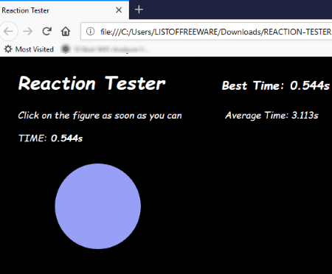Image resolution: width=332 pixels, height=274 pixels.
Task: Reload the Reaction Tester page
Action: [x=46, y=31]
